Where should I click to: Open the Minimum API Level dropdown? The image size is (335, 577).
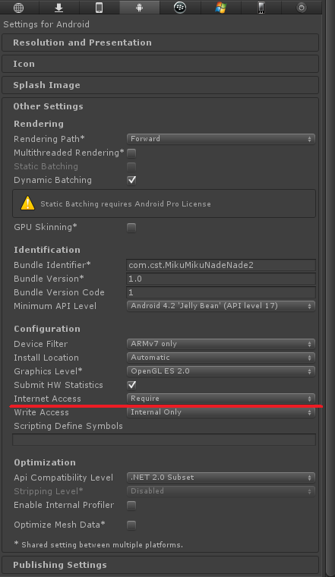click(221, 306)
